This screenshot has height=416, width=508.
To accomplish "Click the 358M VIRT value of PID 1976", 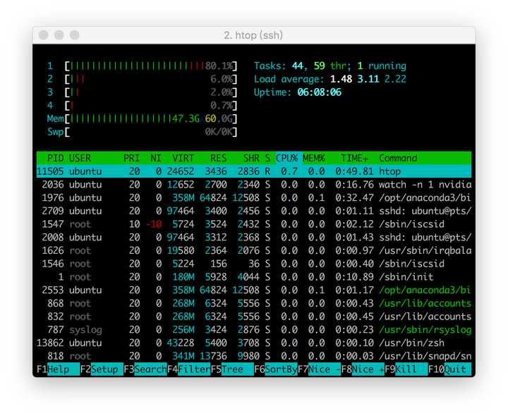I will pos(183,197).
